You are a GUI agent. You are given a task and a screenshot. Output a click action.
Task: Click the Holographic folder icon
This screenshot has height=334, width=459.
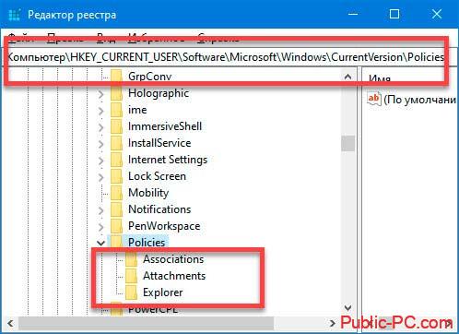[x=116, y=93]
